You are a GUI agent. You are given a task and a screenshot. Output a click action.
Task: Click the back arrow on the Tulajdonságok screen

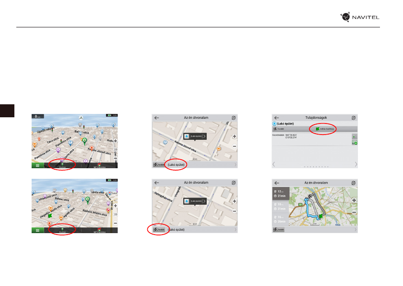click(276, 117)
